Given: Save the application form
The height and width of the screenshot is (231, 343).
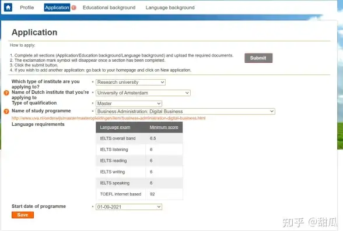Looking at the screenshot, I should coord(23,215).
